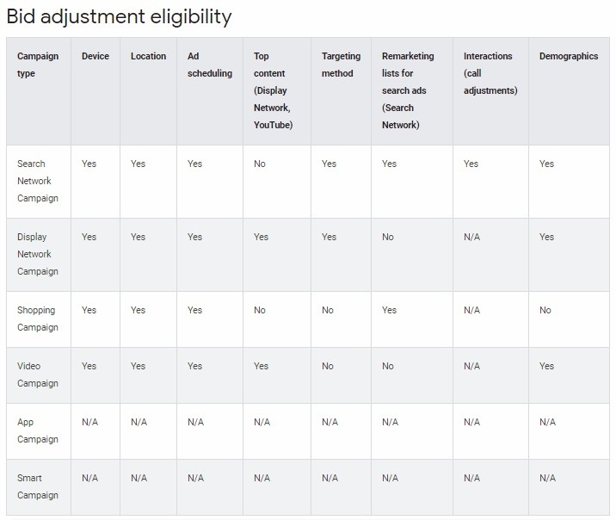Click the 'Campaign type' column header
The height and width of the screenshot is (520, 616).
click(x=38, y=65)
